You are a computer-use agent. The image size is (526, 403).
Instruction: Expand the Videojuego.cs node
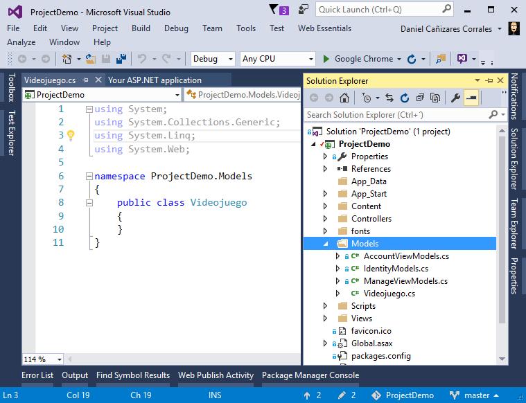(337, 294)
